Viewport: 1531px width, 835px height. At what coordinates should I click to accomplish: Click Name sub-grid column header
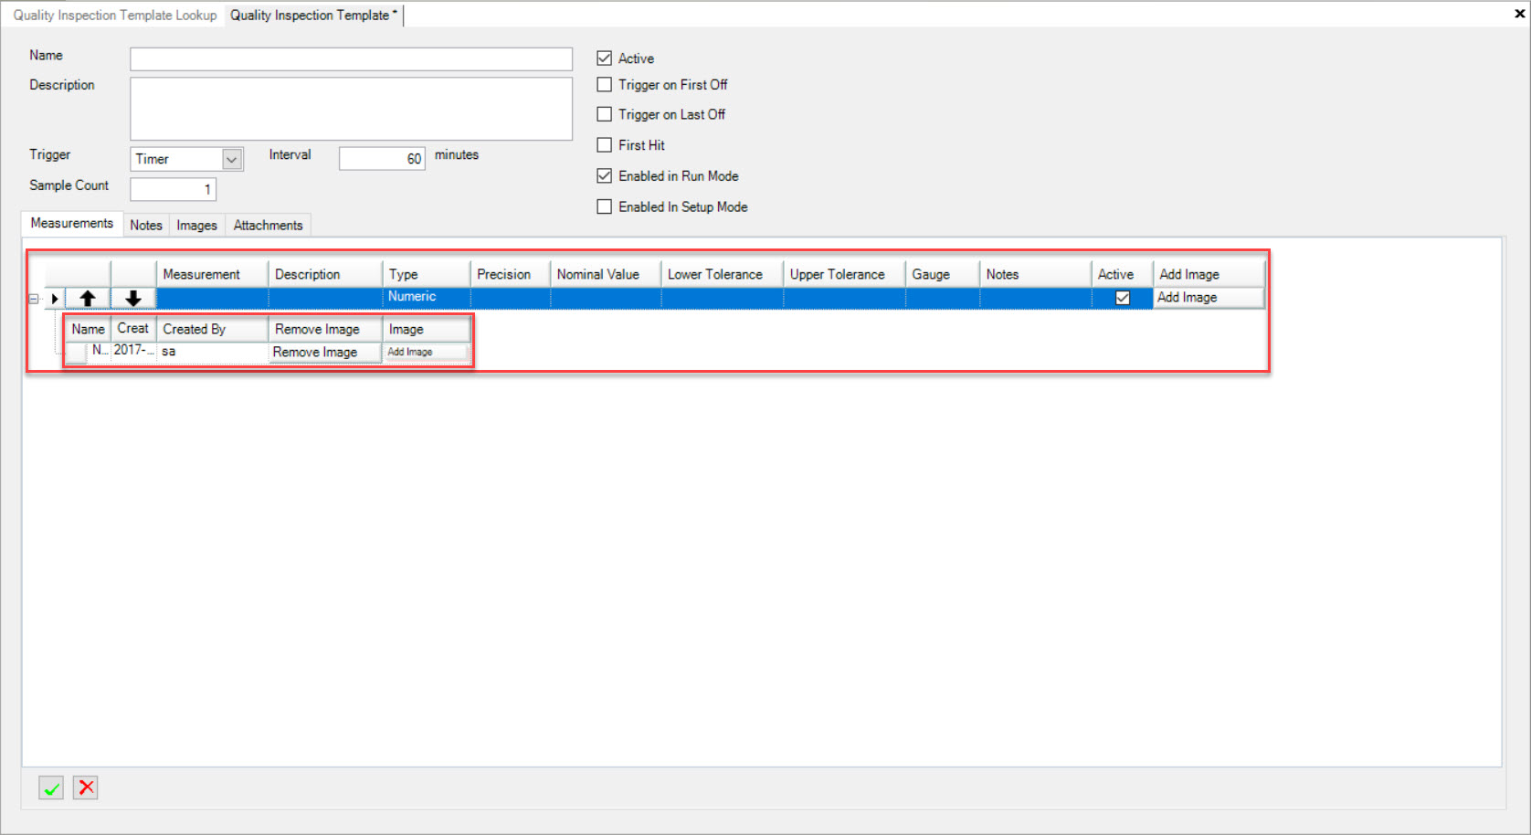pos(88,329)
